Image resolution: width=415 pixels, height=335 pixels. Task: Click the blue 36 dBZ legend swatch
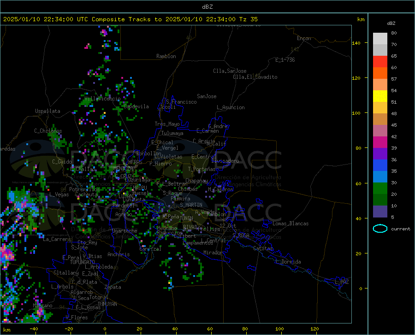point(380,165)
